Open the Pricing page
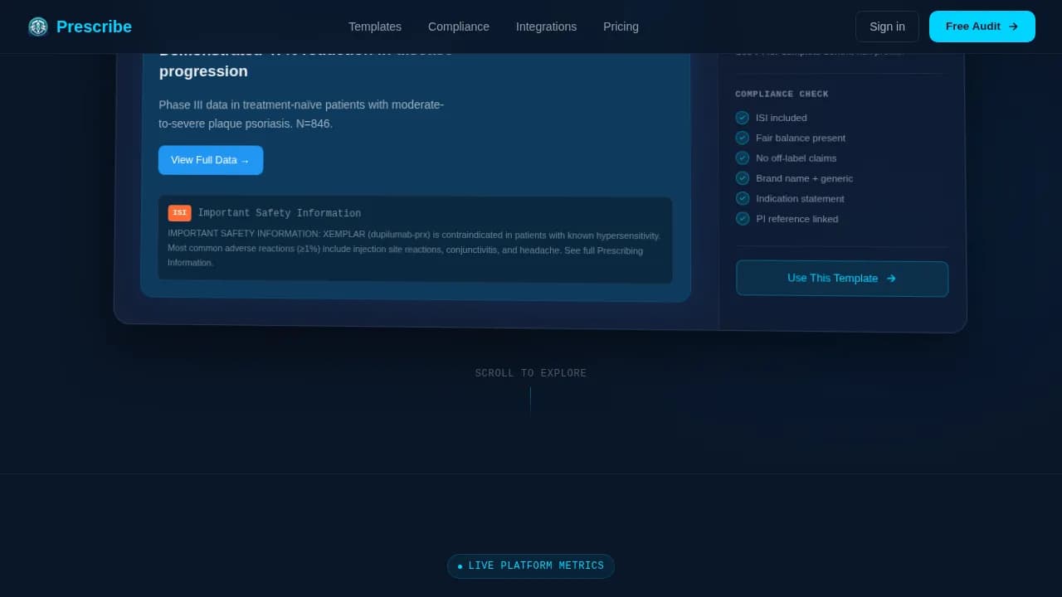Image resolution: width=1062 pixels, height=597 pixels. click(621, 27)
